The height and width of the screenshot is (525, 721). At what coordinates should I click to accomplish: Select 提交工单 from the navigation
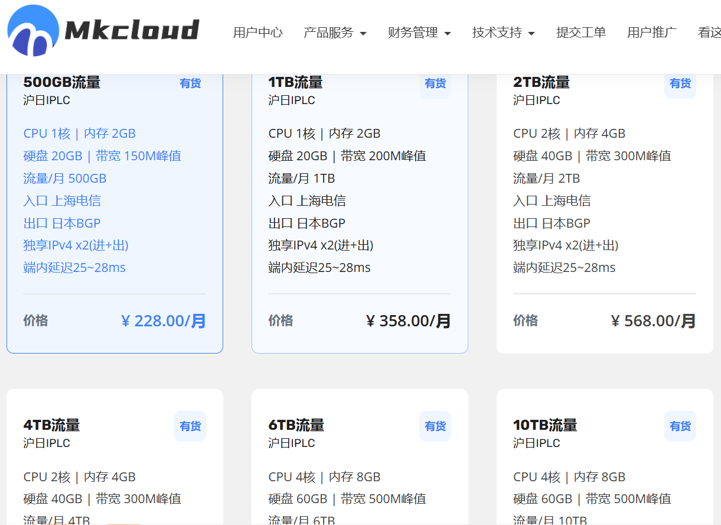point(581,33)
